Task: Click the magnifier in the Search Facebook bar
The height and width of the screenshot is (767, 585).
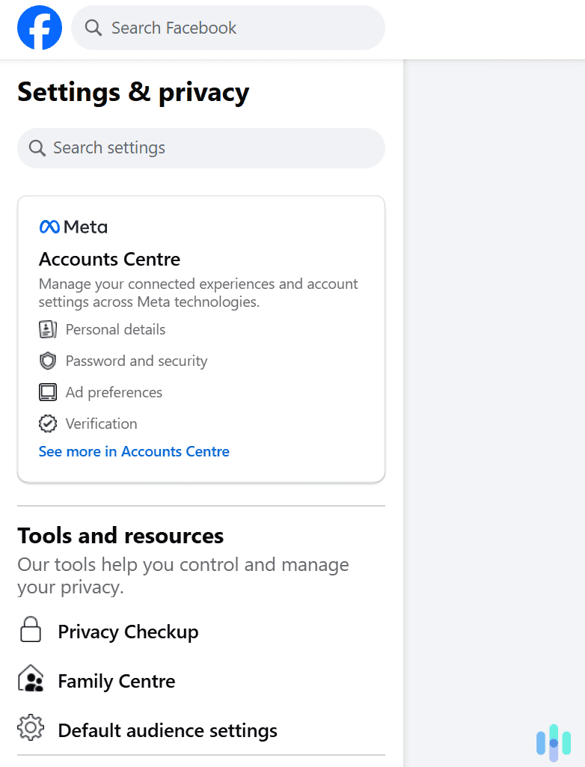Action: coord(93,27)
